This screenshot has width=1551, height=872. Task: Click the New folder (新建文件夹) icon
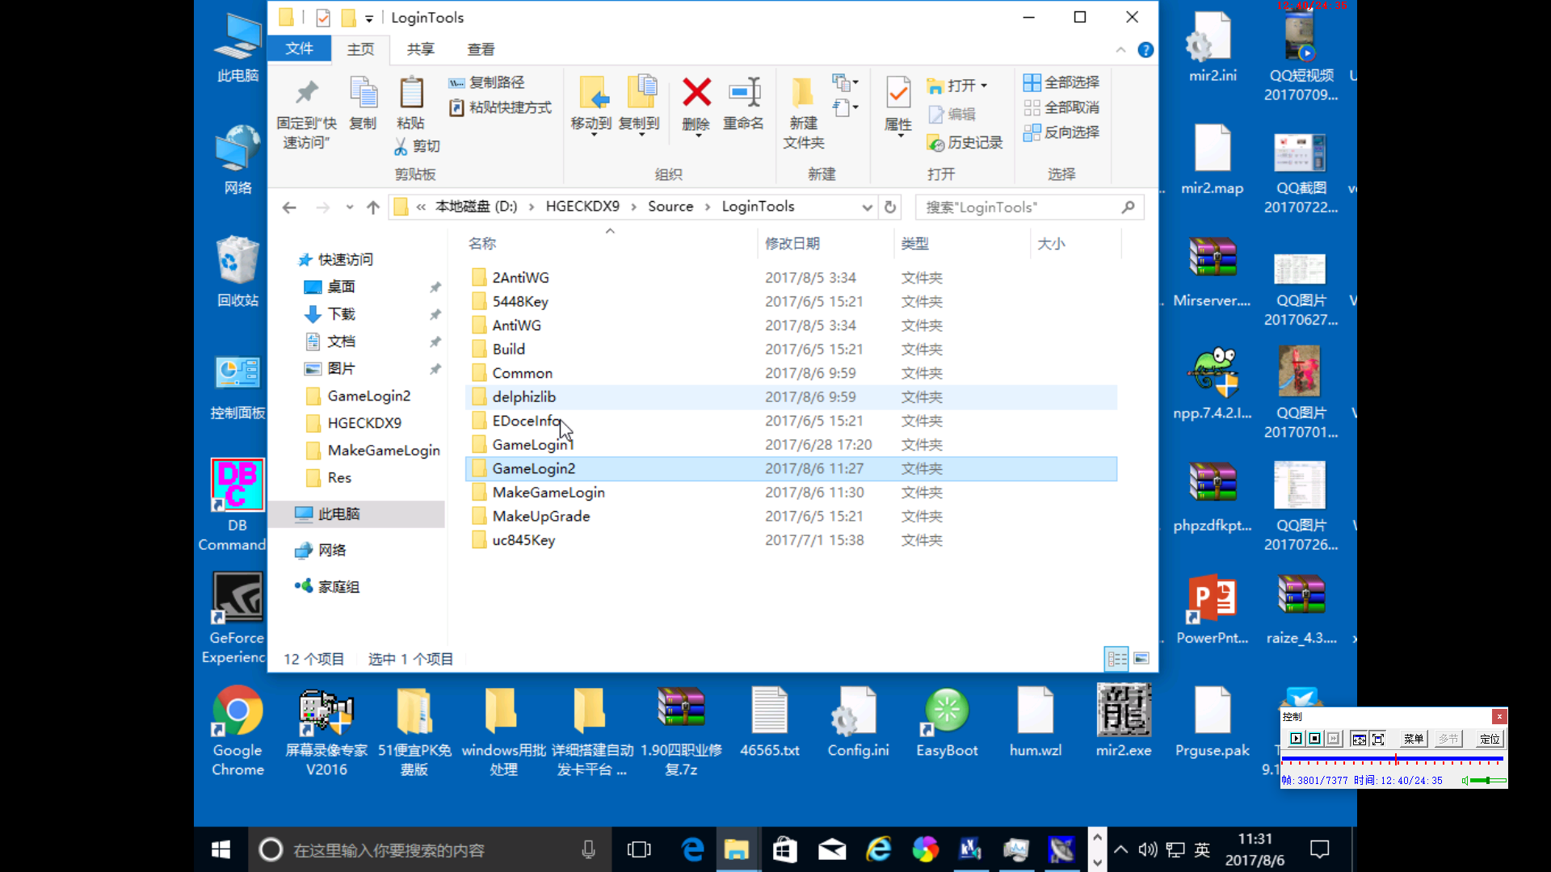pyautogui.click(x=803, y=93)
